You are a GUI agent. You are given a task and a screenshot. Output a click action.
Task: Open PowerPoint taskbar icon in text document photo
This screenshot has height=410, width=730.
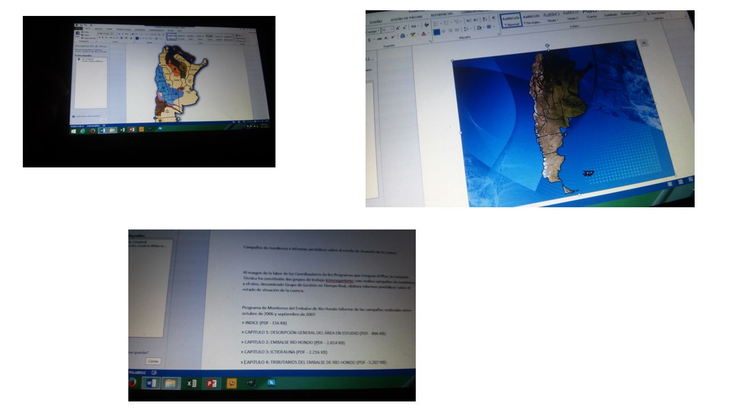tap(212, 383)
